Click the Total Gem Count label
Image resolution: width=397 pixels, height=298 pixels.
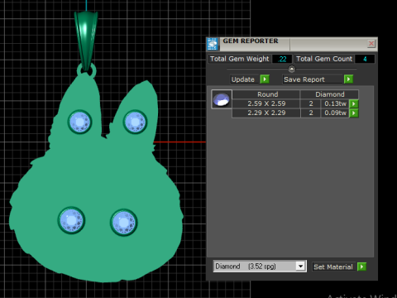(x=324, y=59)
